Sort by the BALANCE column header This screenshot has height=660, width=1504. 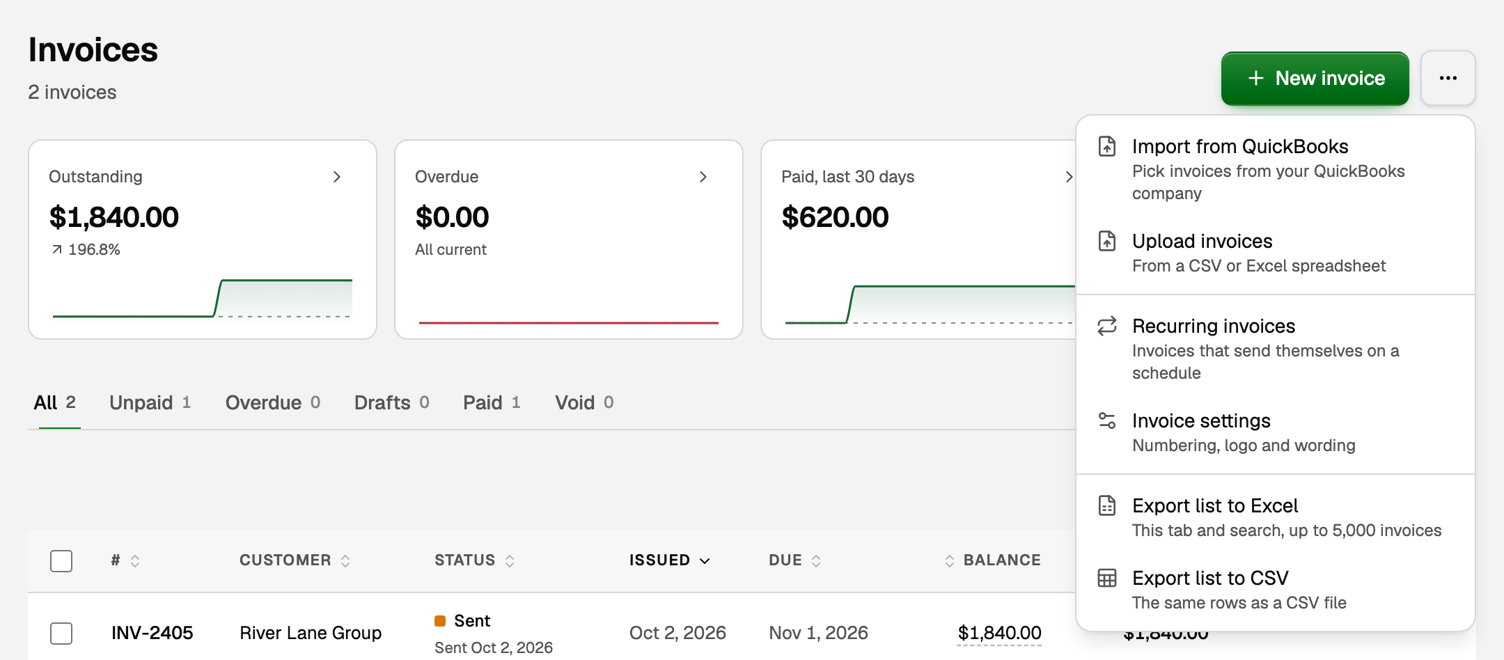992,560
